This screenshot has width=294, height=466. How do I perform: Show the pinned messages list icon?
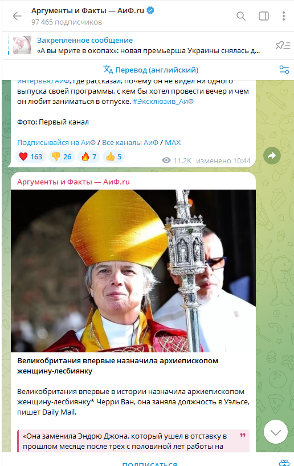click(283, 46)
